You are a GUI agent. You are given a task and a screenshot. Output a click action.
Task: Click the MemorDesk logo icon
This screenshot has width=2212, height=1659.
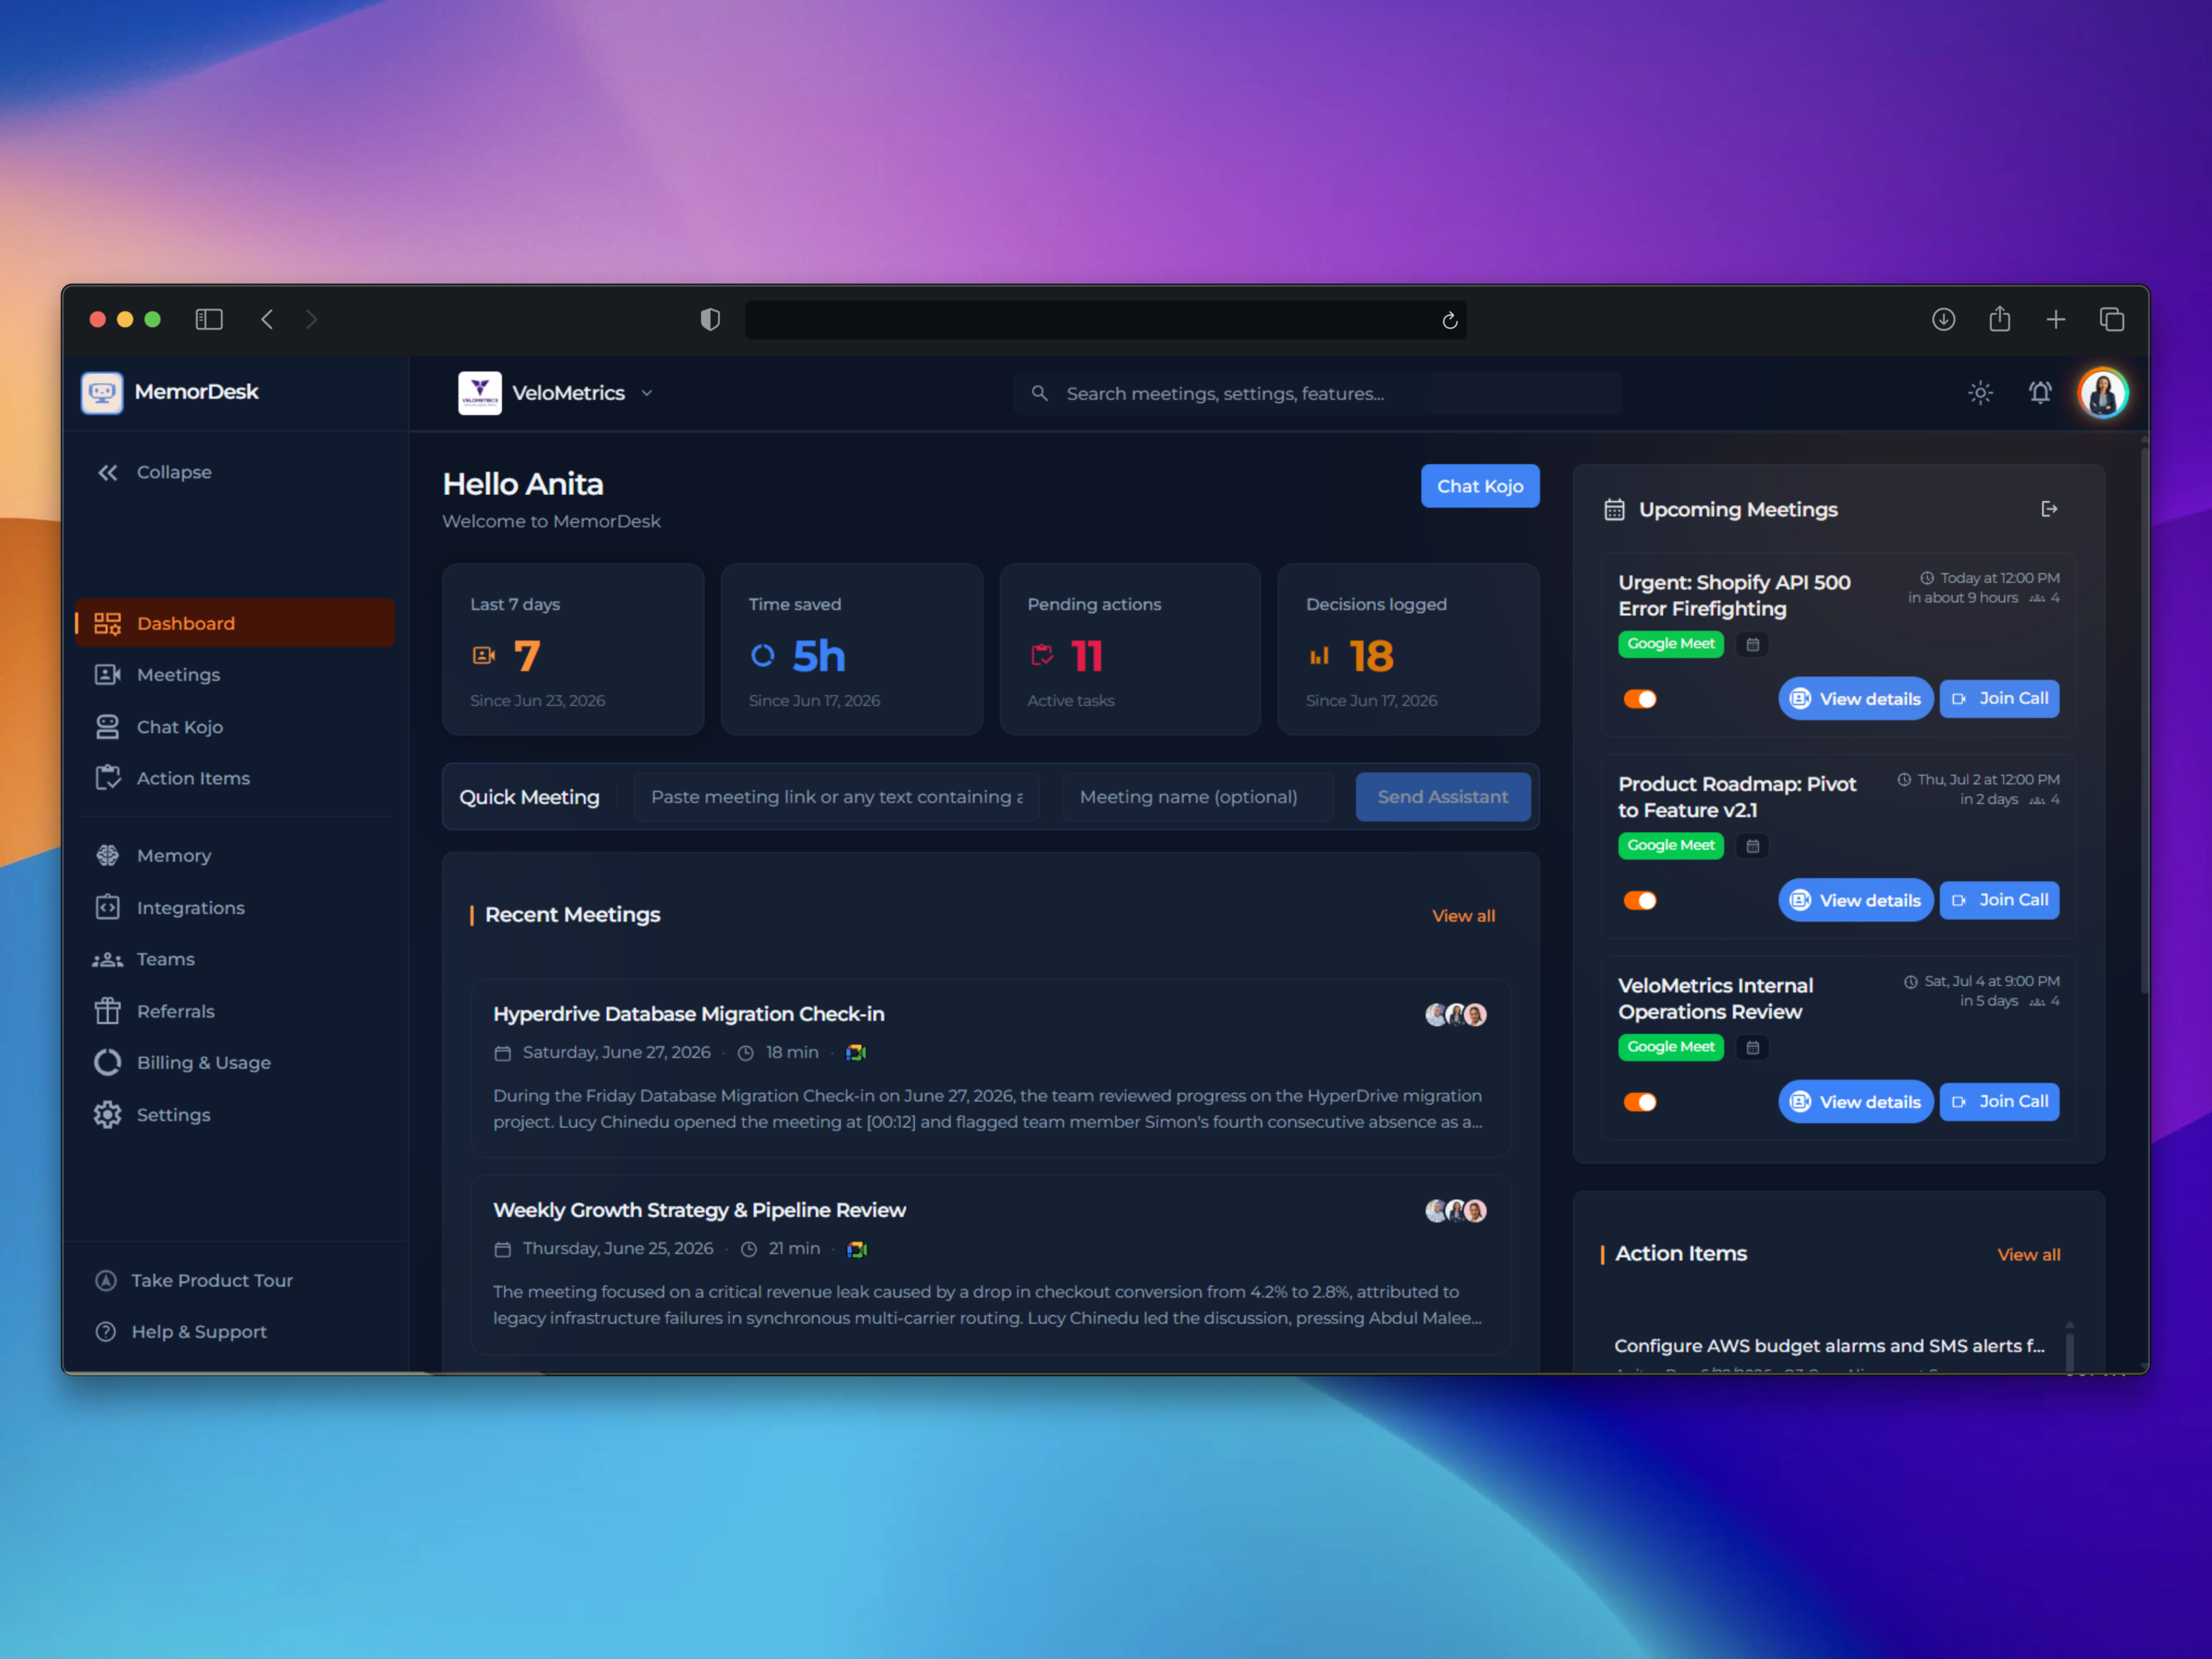point(102,392)
